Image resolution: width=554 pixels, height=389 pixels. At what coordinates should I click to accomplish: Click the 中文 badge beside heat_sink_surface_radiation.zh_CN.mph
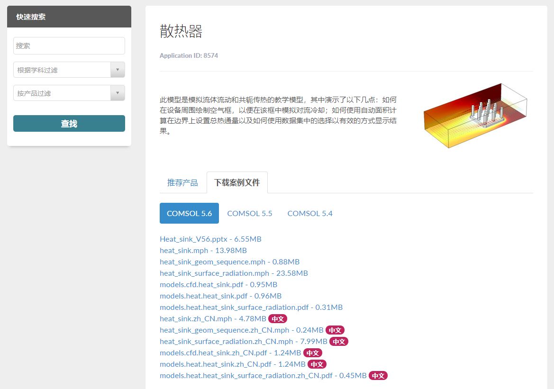339,341
